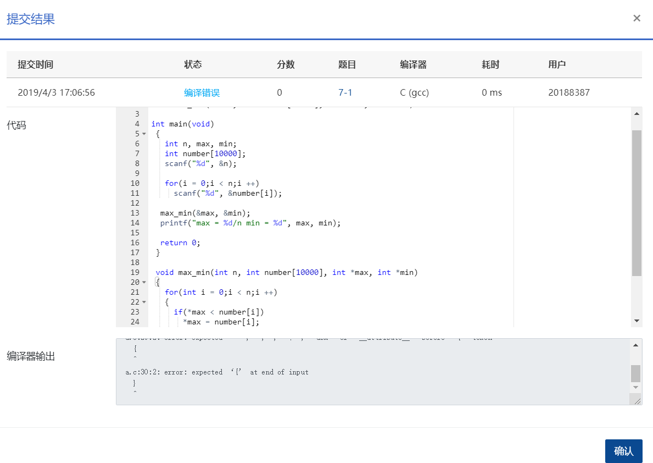Click the 0 ms time cell
This screenshot has width=653, height=463.
point(492,92)
